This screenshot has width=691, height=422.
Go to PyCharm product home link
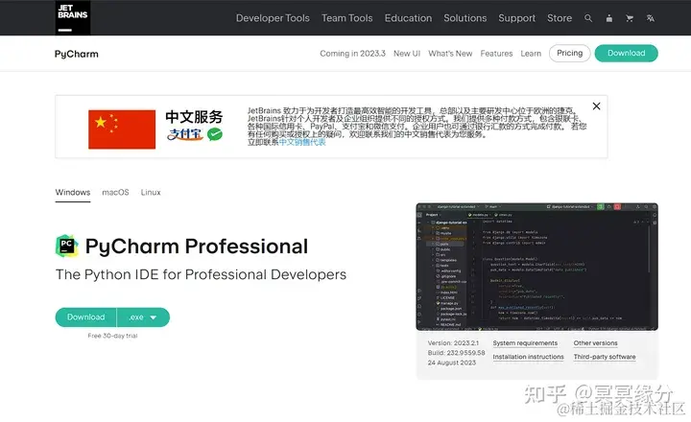76,54
